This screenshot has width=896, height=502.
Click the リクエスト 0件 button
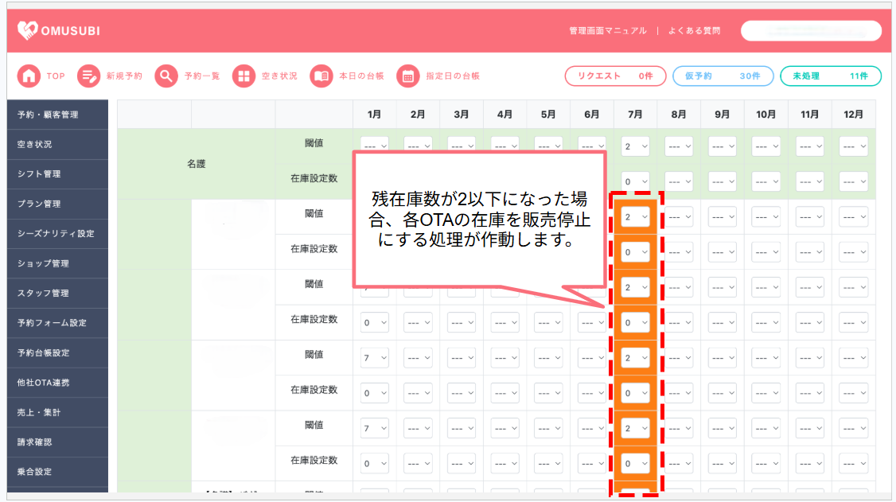tap(615, 76)
